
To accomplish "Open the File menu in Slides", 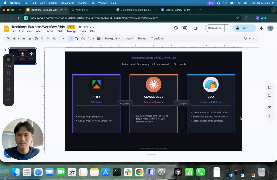I will click(x=14, y=31).
